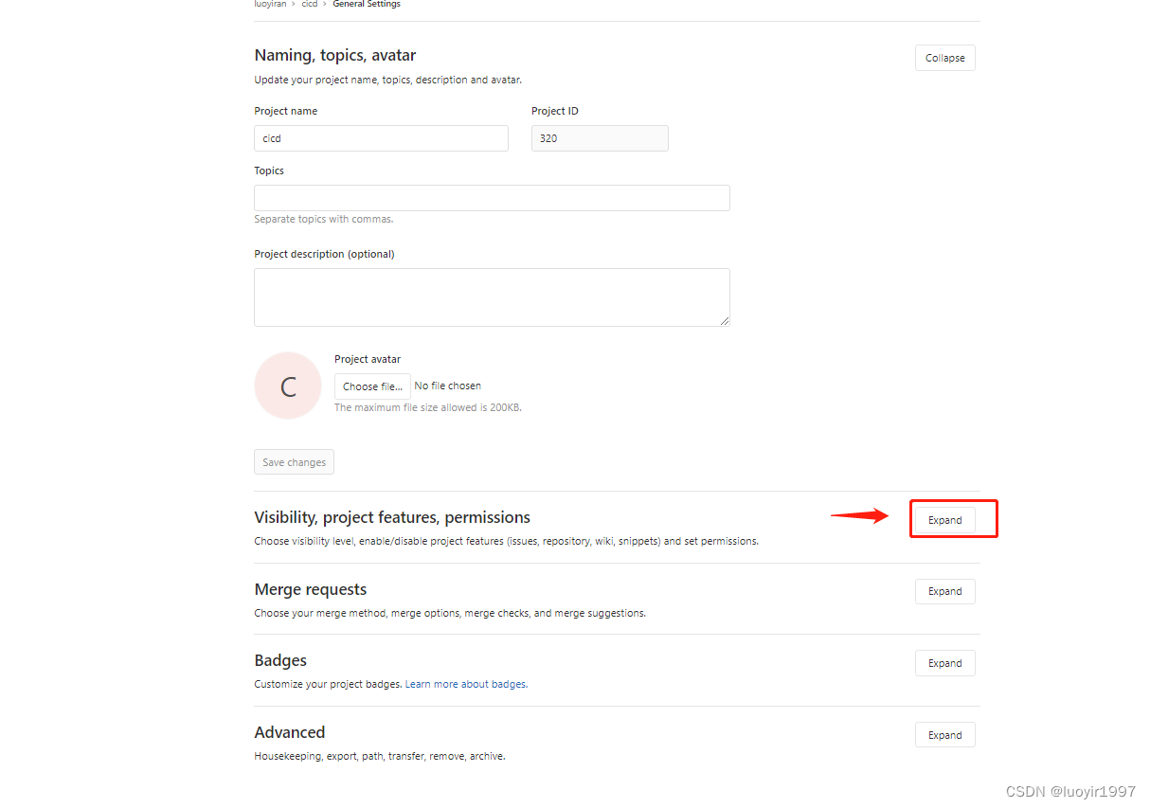This screenshot has width=1150, height=808.
Task: Click the No file chosen text
Action: [x=448, y=386]
